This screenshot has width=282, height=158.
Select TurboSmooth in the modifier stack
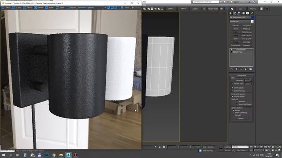tap(241, 50)
